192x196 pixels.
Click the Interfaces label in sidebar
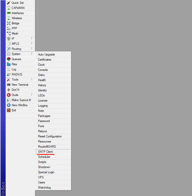pyautogui.click(x=18, y=13)
